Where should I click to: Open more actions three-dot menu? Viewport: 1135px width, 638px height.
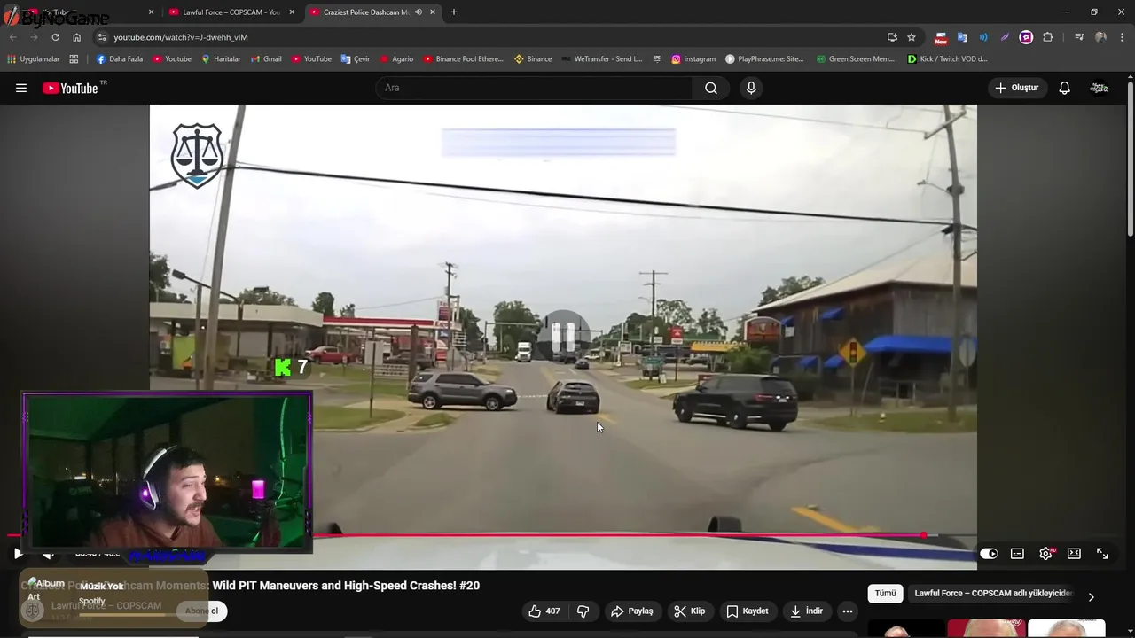point(848,611)
